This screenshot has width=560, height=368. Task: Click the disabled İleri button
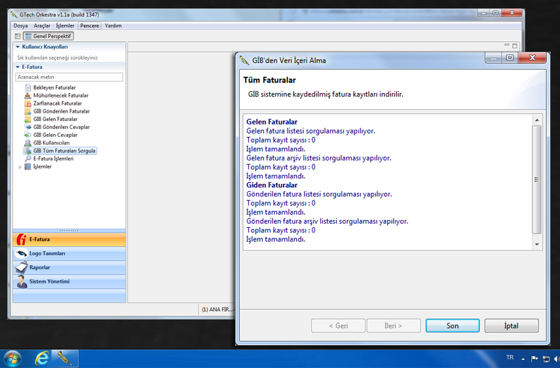(x=394, y=325)
